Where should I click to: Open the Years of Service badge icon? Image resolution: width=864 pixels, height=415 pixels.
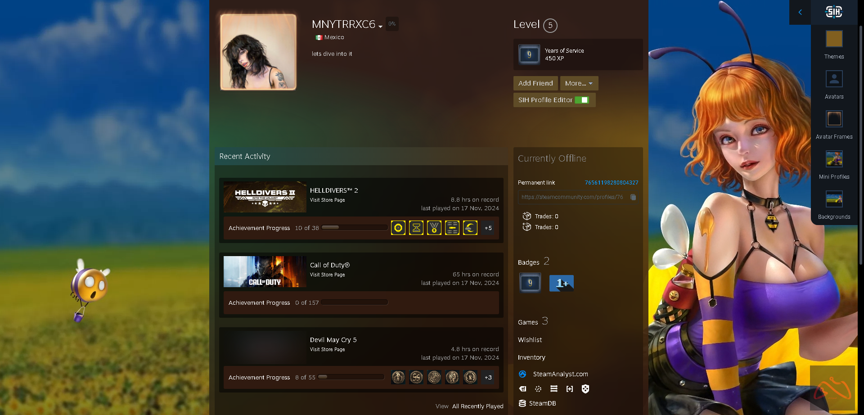point(529,54)
